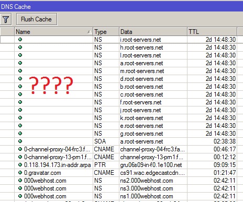Image resolution: width=243 pixels, height=202 pixels.
Task: Select the 01:21:47 TTL value
Action: click(225, 173)
